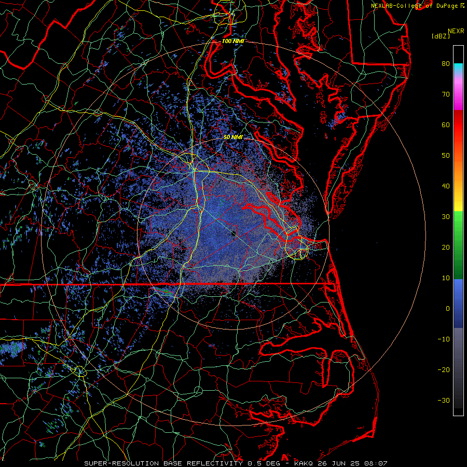The image size is (467, 467).
Task: Click the -20 value on the dBZ scale
Action: [444, 369]
